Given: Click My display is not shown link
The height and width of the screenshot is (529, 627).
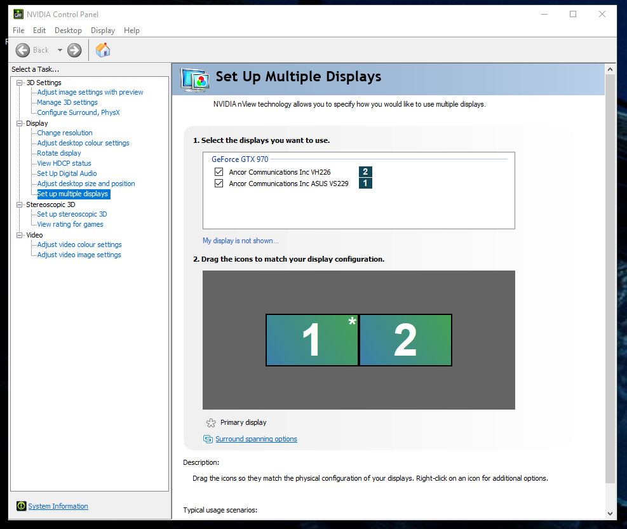Looking at the screenshot, I should tap(241, 241).
